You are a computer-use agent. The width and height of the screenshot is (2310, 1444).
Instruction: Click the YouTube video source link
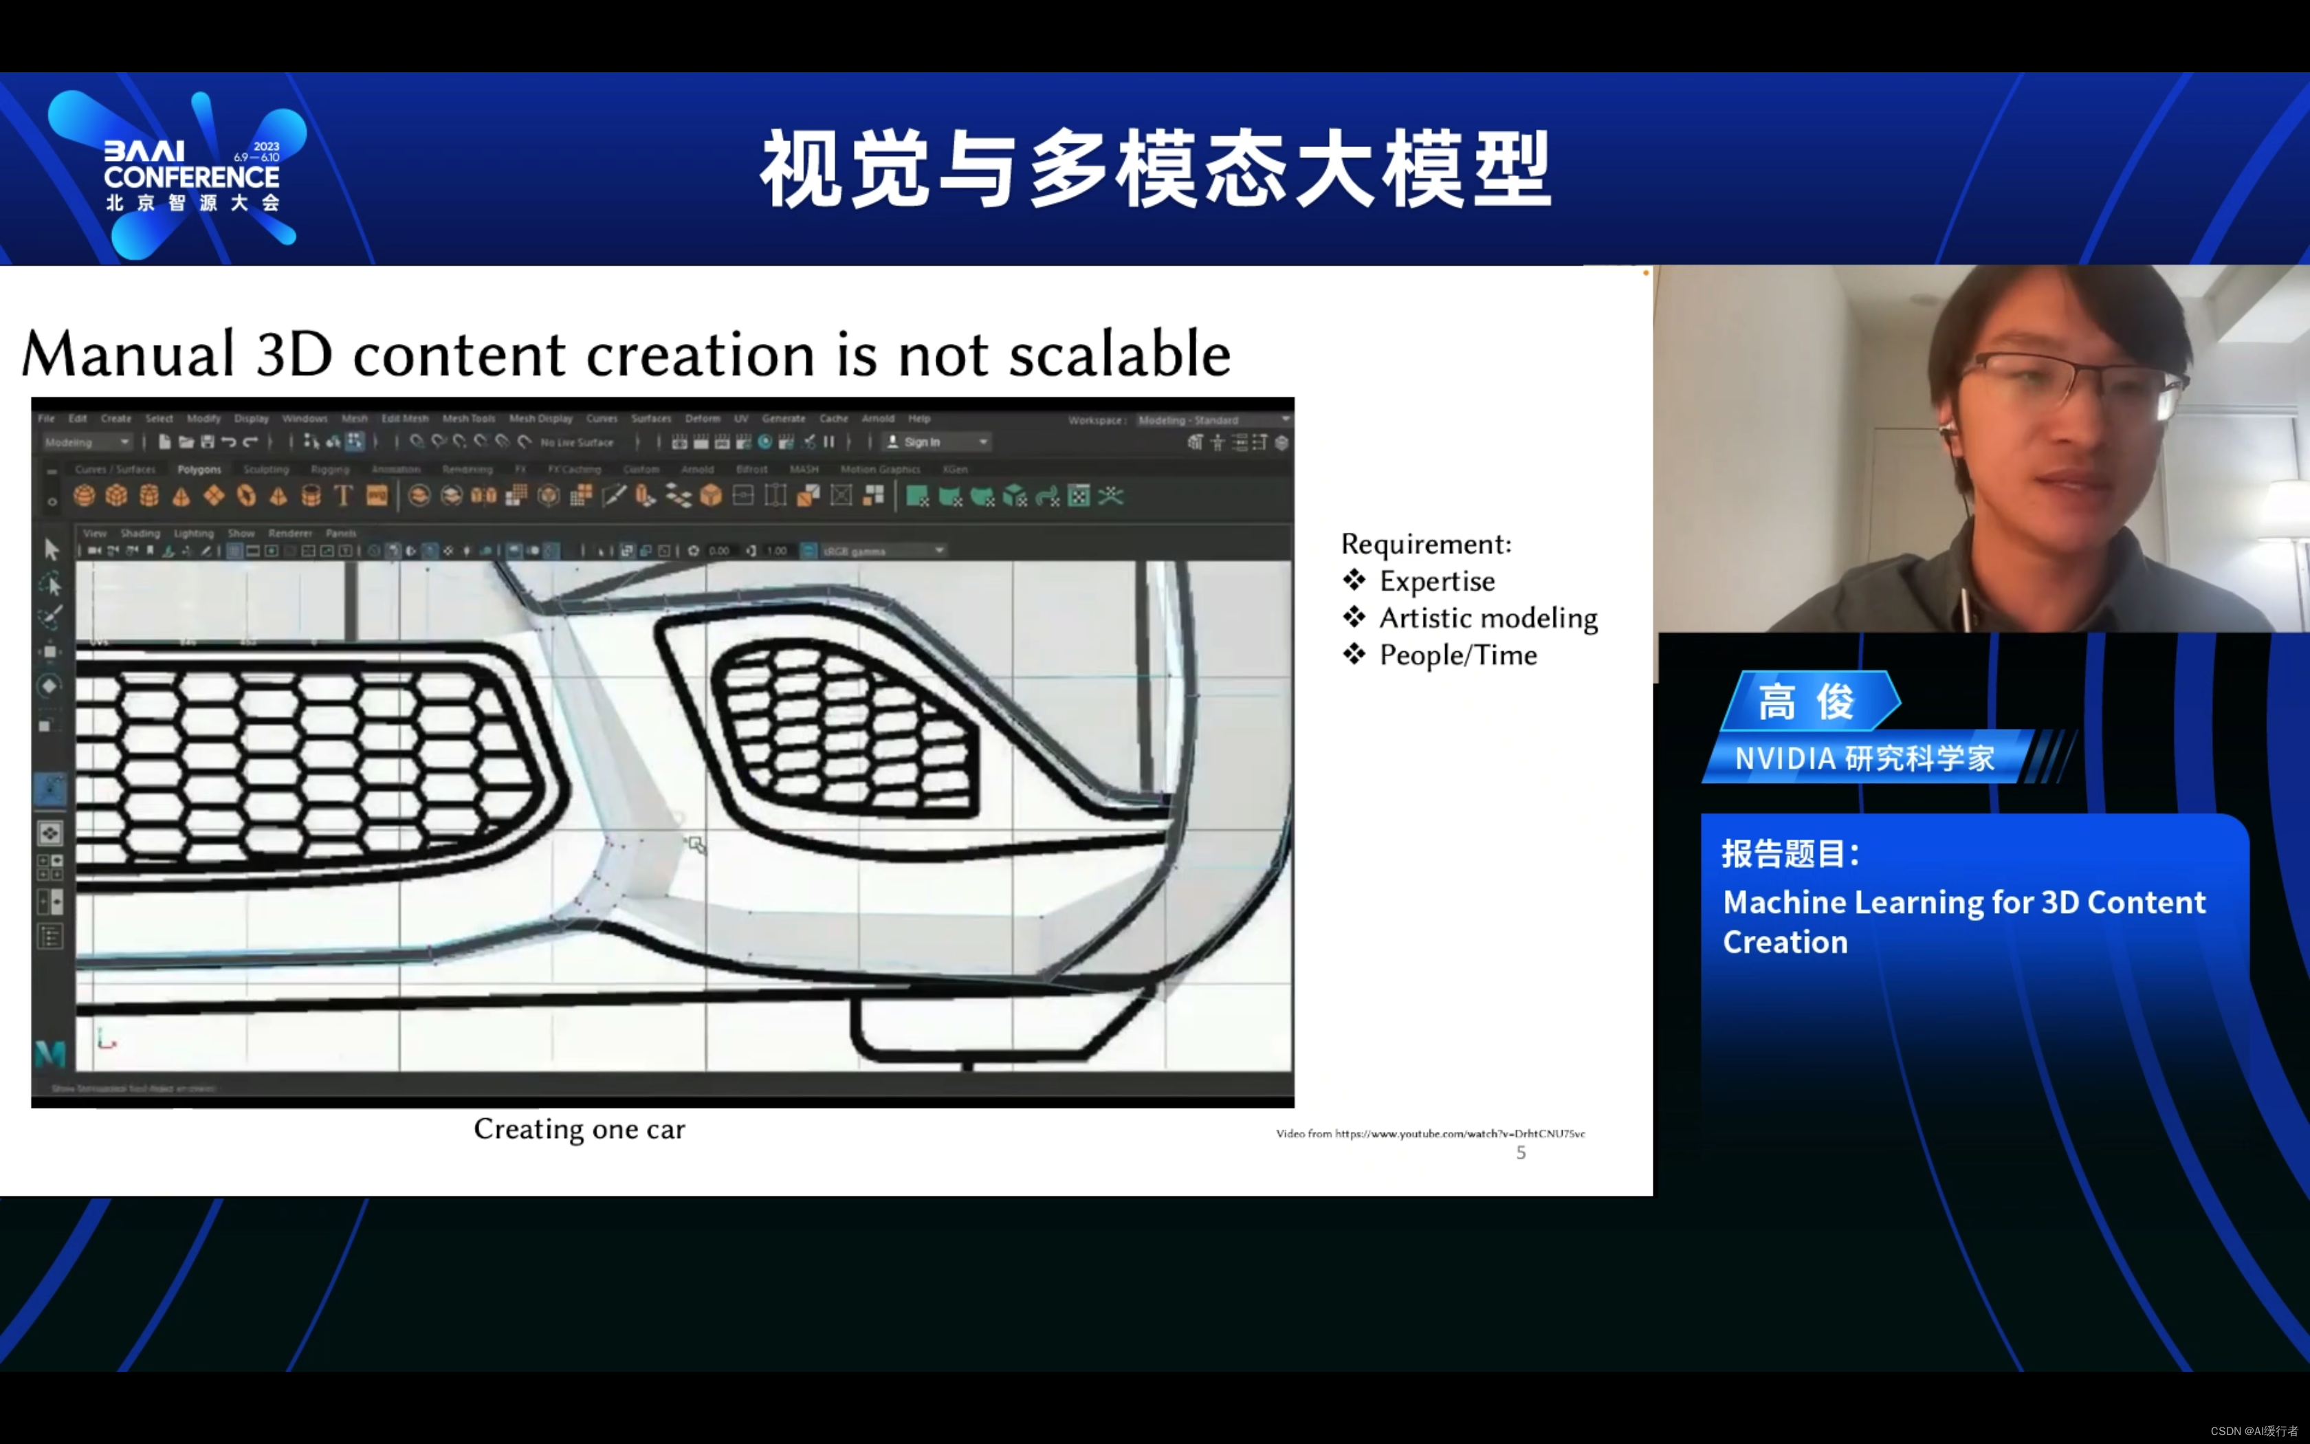click(x=1460, y=1134)
